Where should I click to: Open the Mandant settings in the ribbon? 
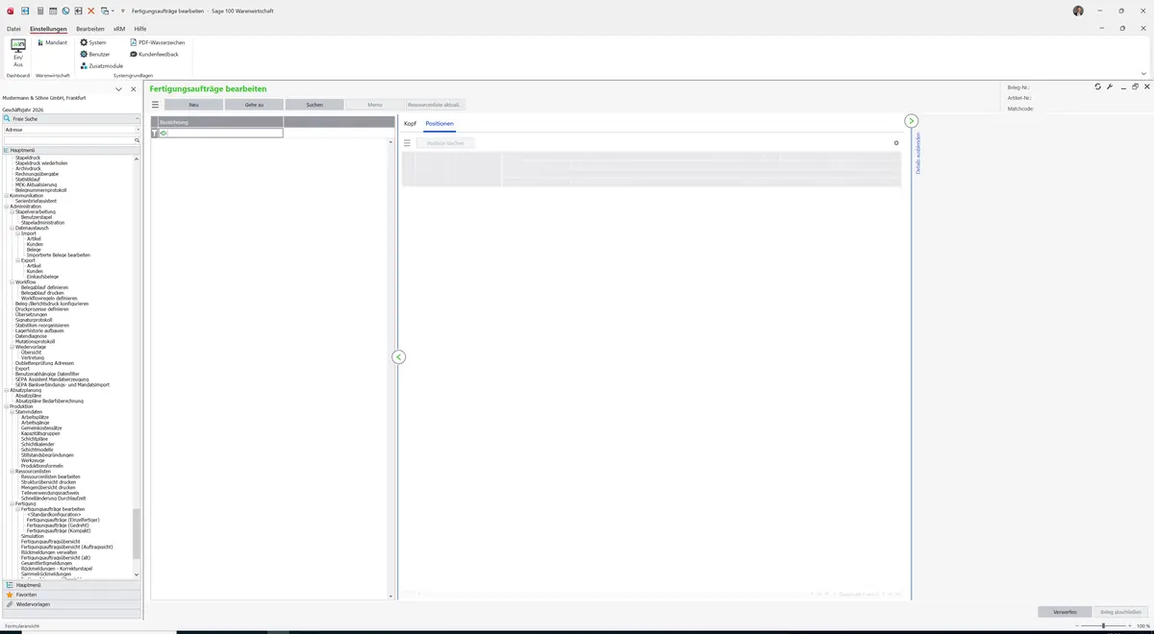point(53,42)
